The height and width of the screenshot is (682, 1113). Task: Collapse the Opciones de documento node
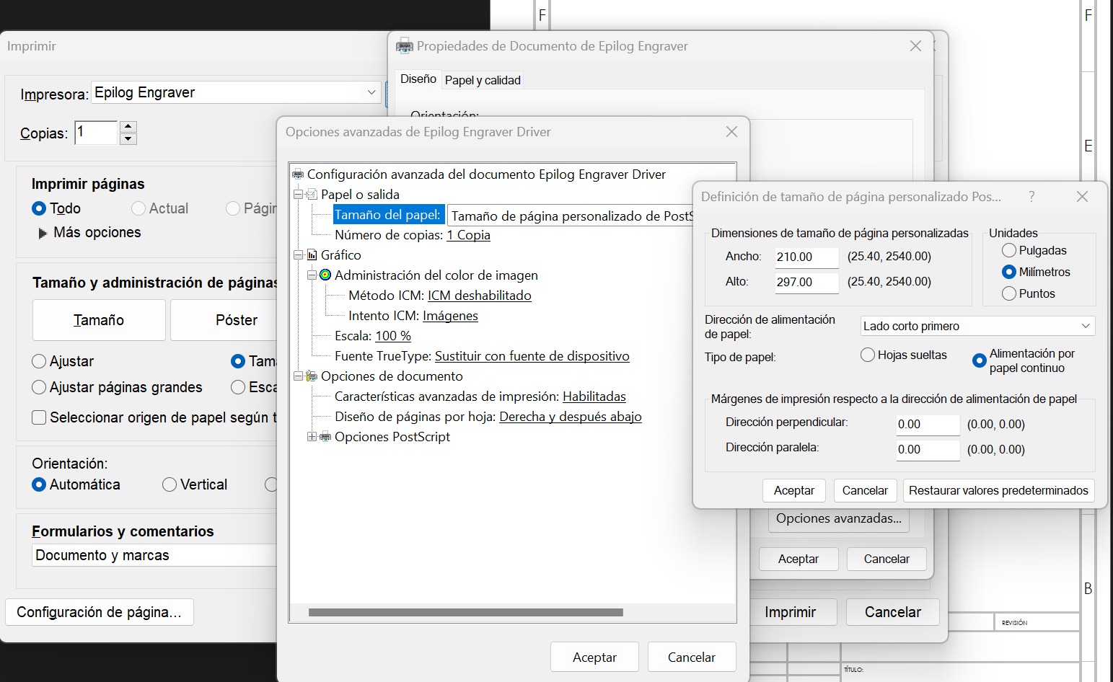[x=298, y=376]
